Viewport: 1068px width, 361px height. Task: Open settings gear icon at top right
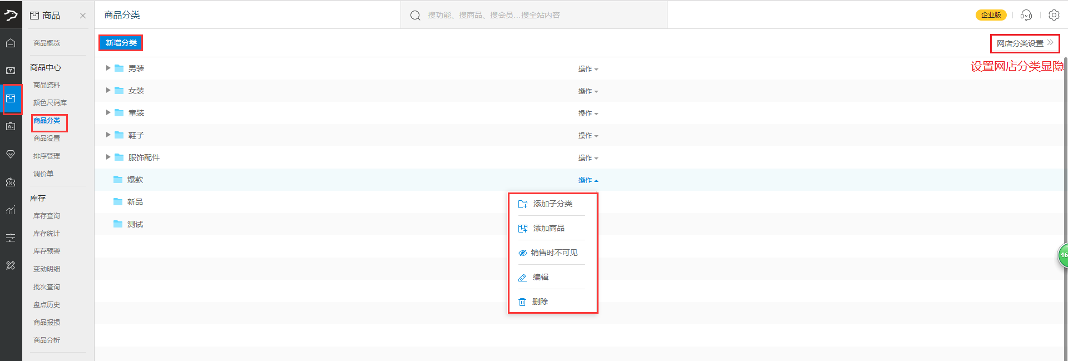click(1054, 15)
